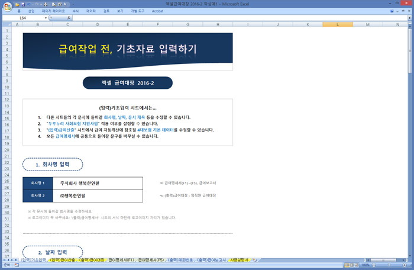Switch to the 급여명세서(F1) sheet tab
This screenshot has height=270, width=414.
coord(121,260)
